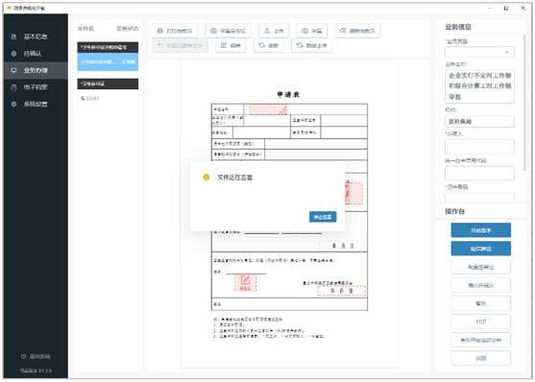The image size is (535, 382).
Task: Select the highlighted blue file entry
Action: point(108,61)
